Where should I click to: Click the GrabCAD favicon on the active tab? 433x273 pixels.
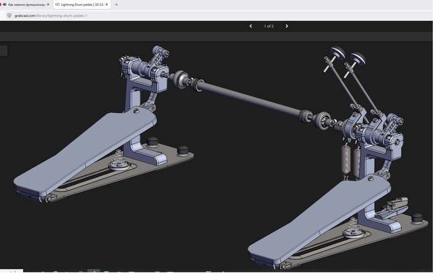click(58, 5)
